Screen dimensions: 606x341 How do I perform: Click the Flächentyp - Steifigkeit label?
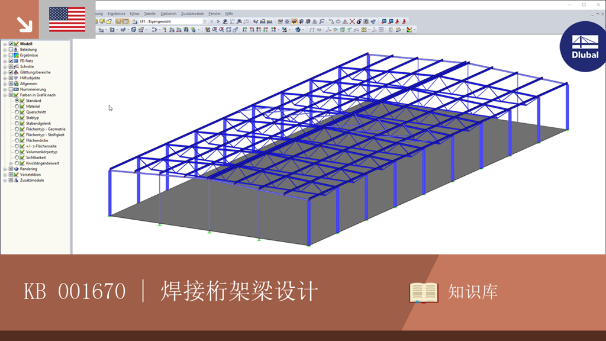(x=45, y=135)
